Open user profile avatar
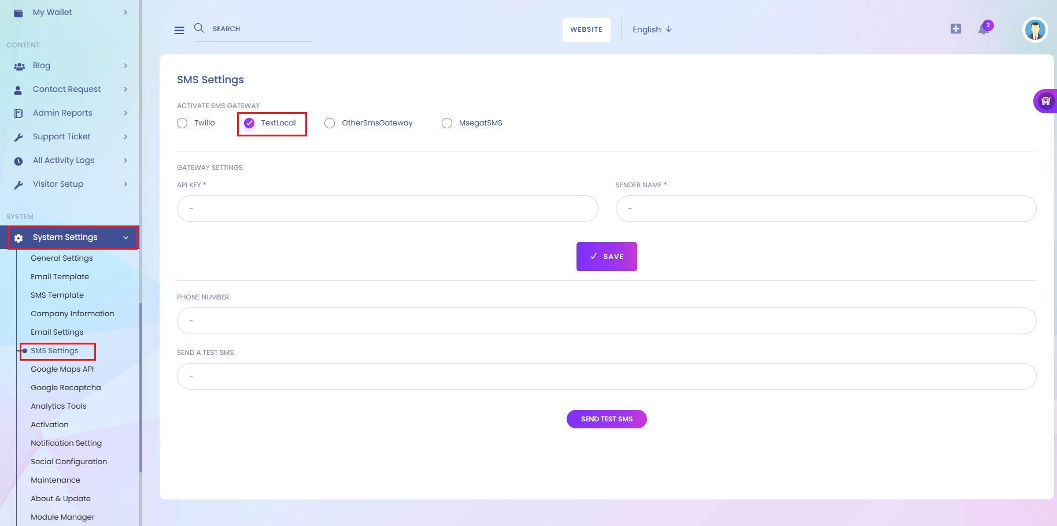This screenshot has width=1057, height=526. click(x=1035, y=29)
